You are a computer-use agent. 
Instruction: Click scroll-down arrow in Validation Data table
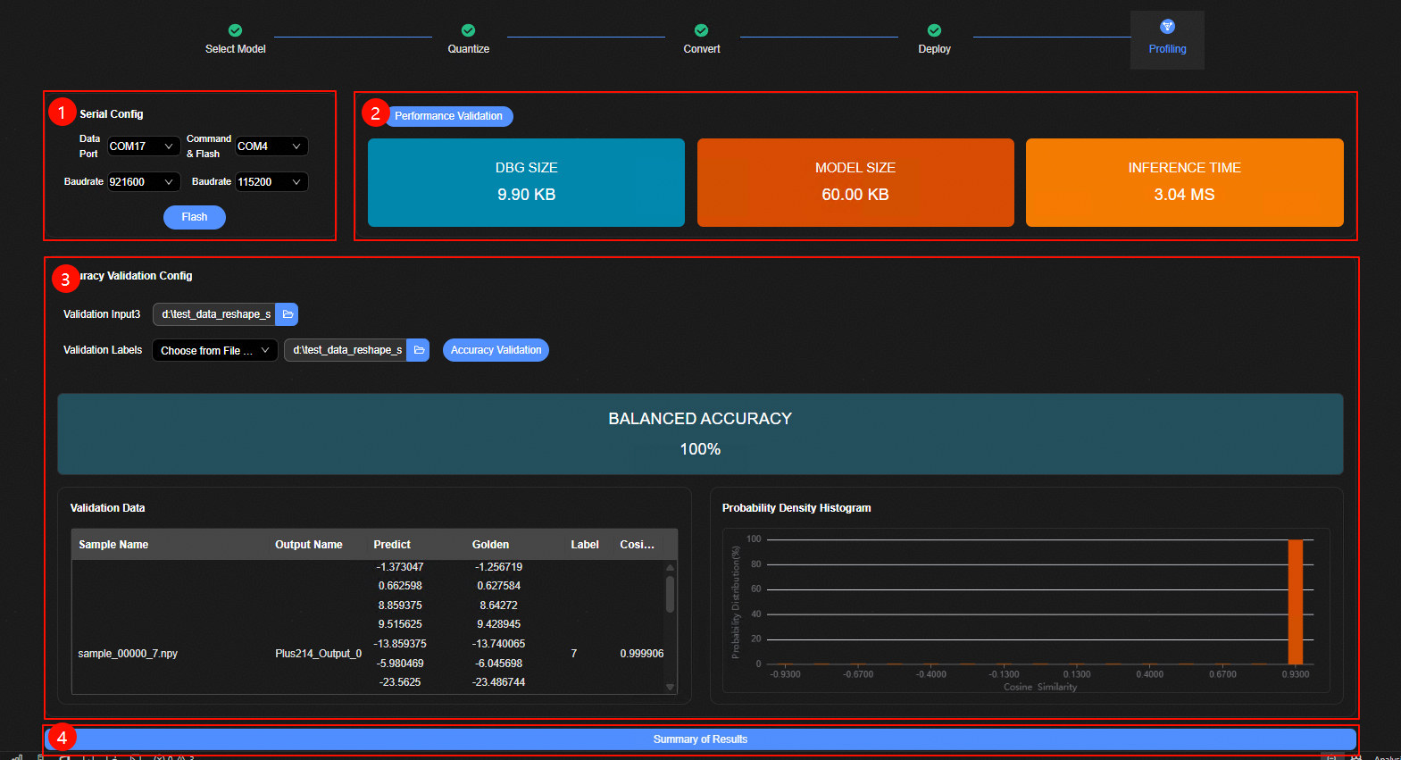click(670, 687)
